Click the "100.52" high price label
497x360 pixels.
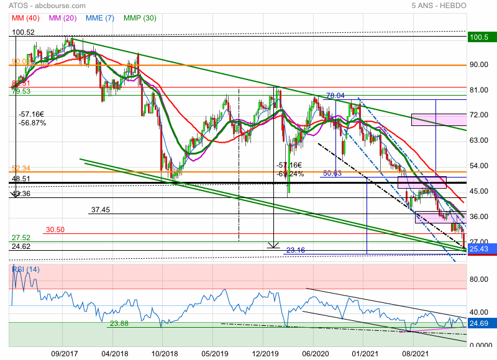(x=23, y=32)
